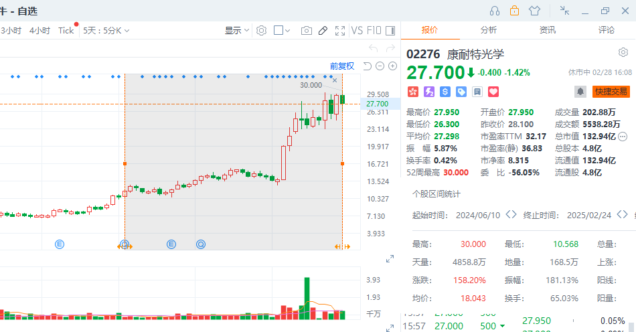Image resolution: width=636 pixels, height=332 pixels.
Task: Open the customer service headset icon
Action: click(495, 11)
